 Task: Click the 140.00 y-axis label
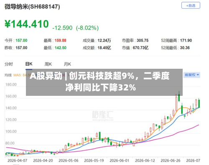(x=11, y=108)
